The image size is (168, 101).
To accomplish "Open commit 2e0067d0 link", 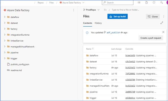I will 130,92.
